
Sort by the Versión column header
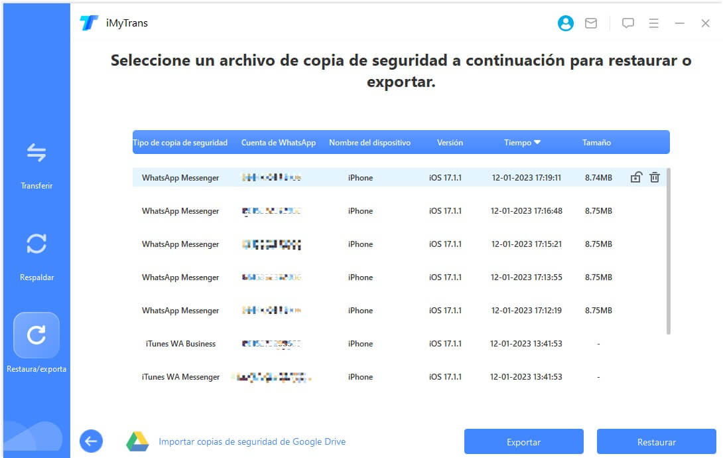click(450, 142)
